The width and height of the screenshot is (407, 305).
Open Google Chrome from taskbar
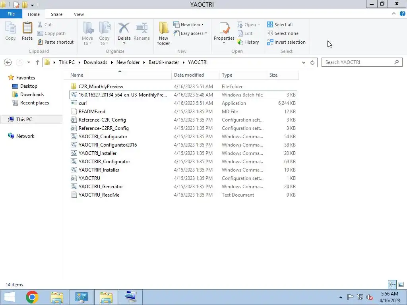pyautogui.click(x=32, y=297)
